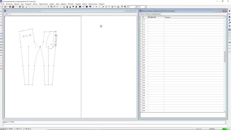The image size is (231, 130).
Task: Open the second toolbar combo box
Action: [x=142, y=7]
